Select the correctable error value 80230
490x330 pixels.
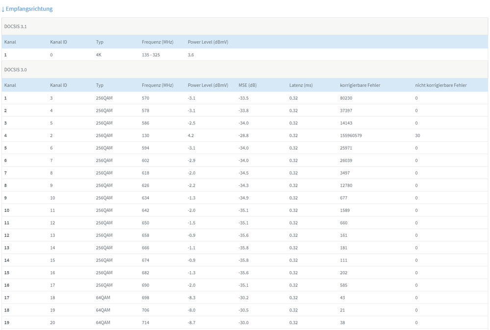click(x=346, y=98)
